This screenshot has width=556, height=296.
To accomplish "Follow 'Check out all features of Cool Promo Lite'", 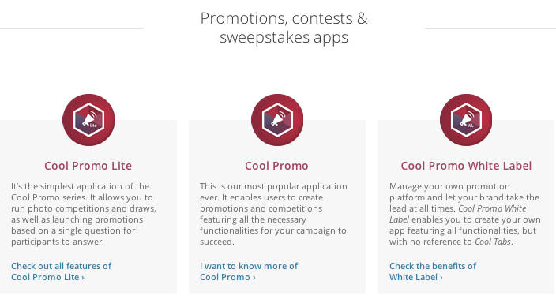I will pyautogui.click(x=61, y=272).
